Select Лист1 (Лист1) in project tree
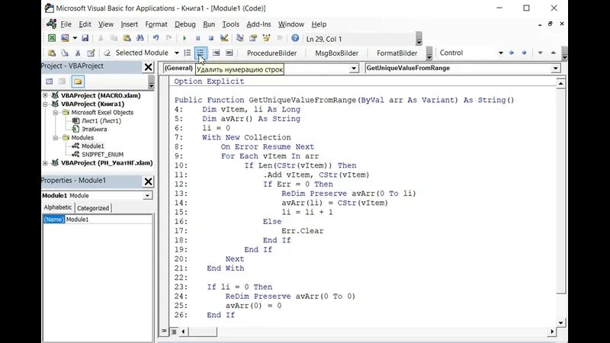The image size is (610, 343). pos(101,121)
